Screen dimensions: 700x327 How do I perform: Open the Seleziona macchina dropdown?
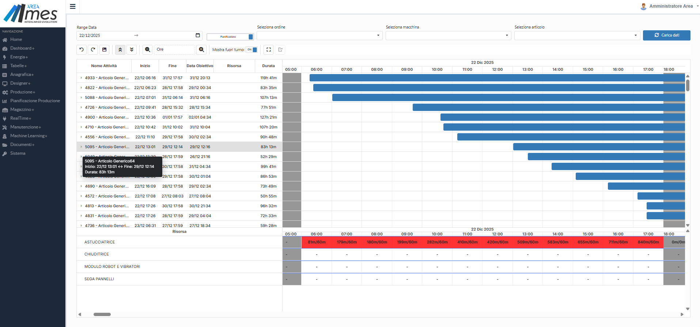pyautogui.click(x=448, y=35)
